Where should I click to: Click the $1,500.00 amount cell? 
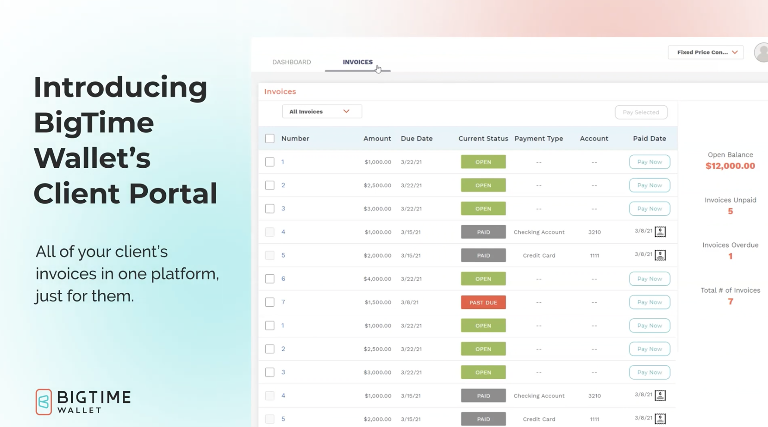point(378,302)
